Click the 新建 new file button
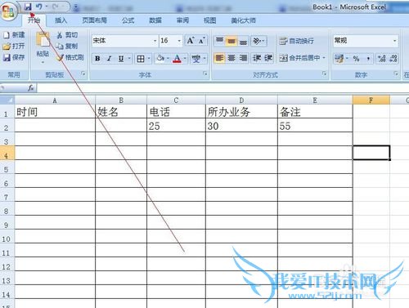Viewport: 409px width, 308px height. pyautogui.click(x=14, y=35)
